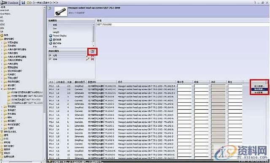270x163 pixels.
Task: Click the part number field of row M1.6X2.5-N
Action: tap(184, 86)
